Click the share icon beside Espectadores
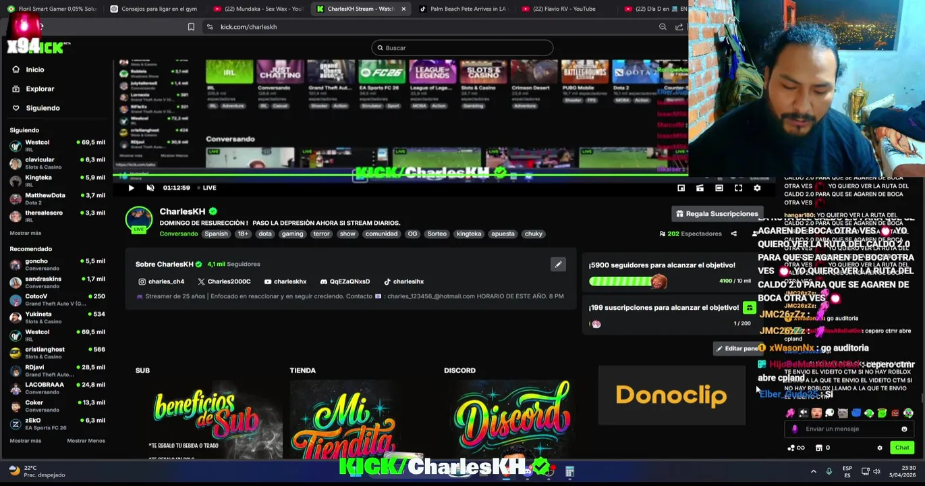 tap(733, 234)
